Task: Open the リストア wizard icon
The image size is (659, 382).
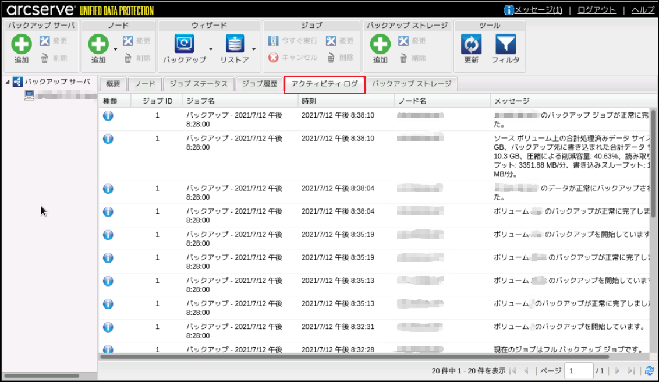Action: tap(235, 45)
